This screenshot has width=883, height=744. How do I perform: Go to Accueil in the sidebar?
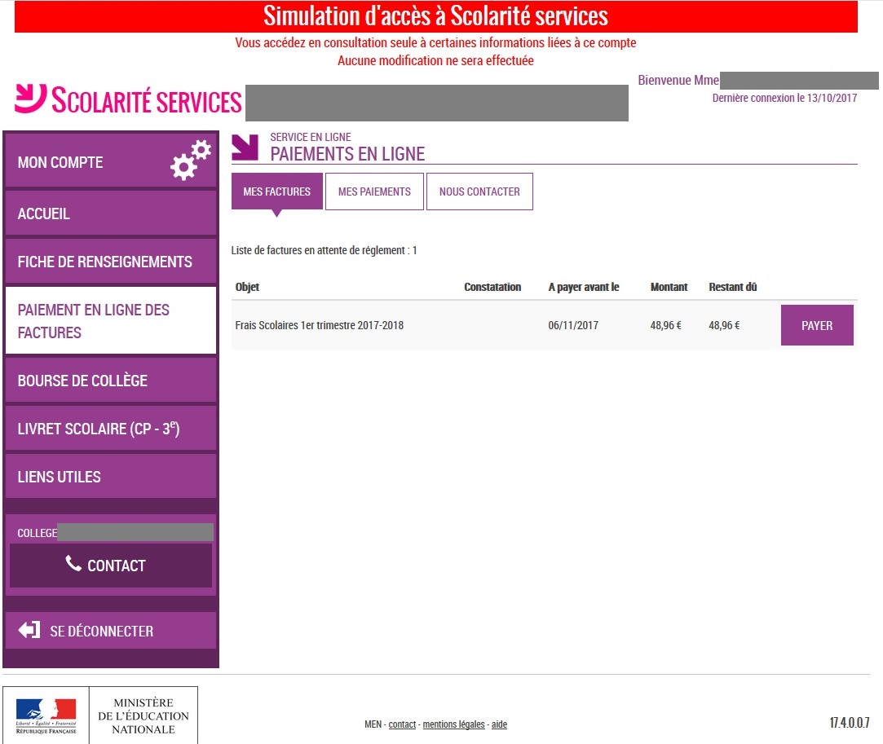pyautogui.click(x=111, y=214)
